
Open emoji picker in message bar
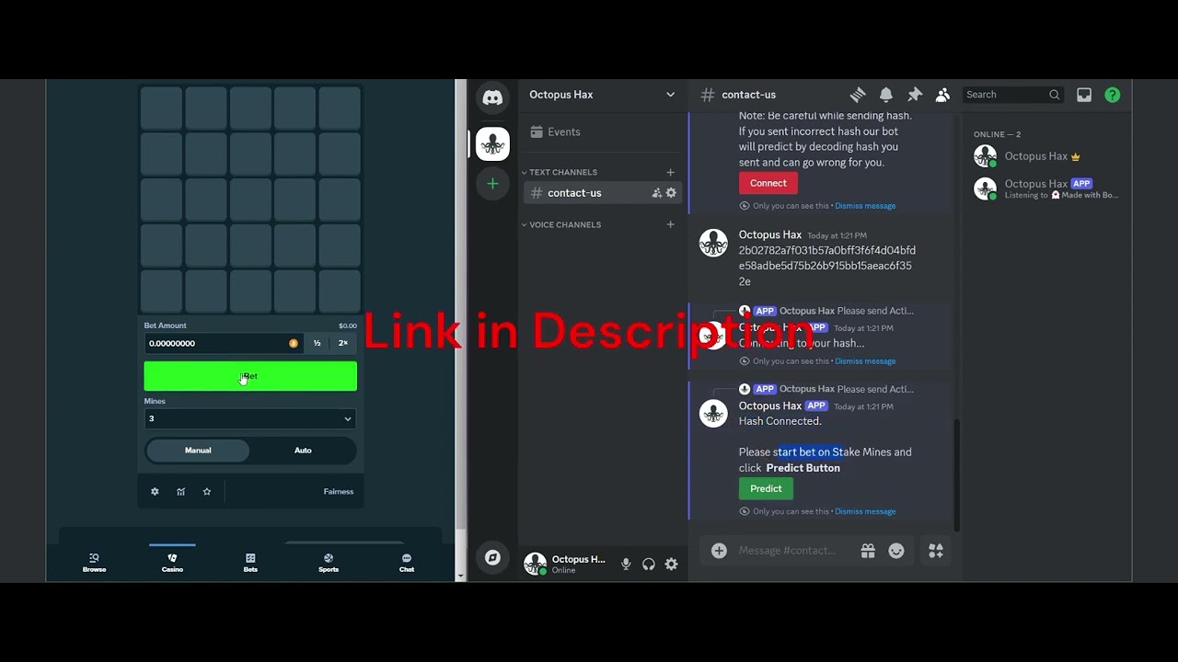896,550
